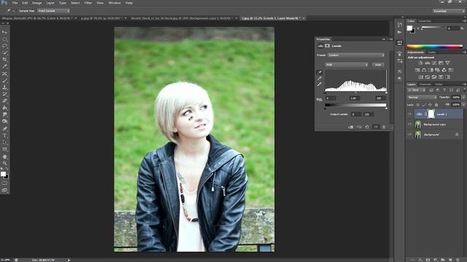
Task: Select the Eraser tool
Action: coord(4,101)
